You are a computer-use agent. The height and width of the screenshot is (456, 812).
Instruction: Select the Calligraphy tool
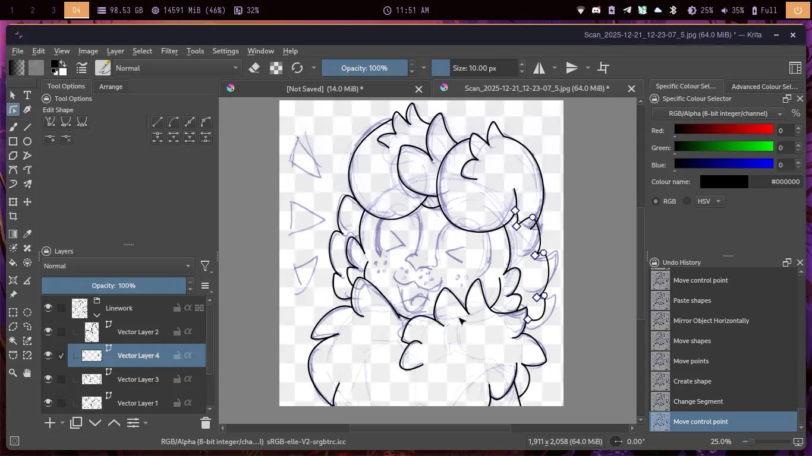pos(27,110)
